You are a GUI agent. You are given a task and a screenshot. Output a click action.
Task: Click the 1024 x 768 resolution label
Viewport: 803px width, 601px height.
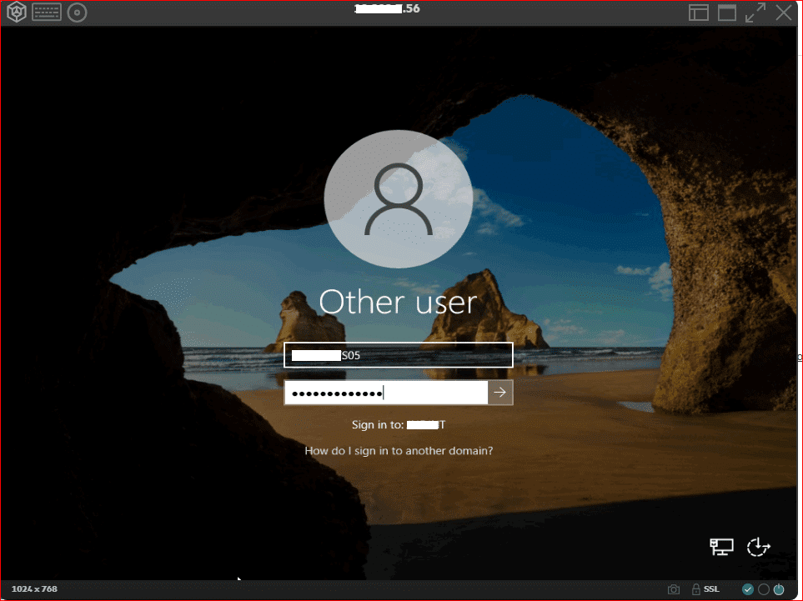(34, 589)
